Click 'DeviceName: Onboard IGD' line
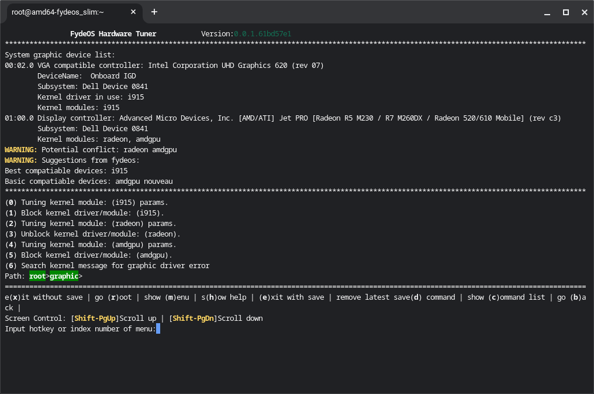The width and height of the screenshot is (594, 394). point(87,76)
